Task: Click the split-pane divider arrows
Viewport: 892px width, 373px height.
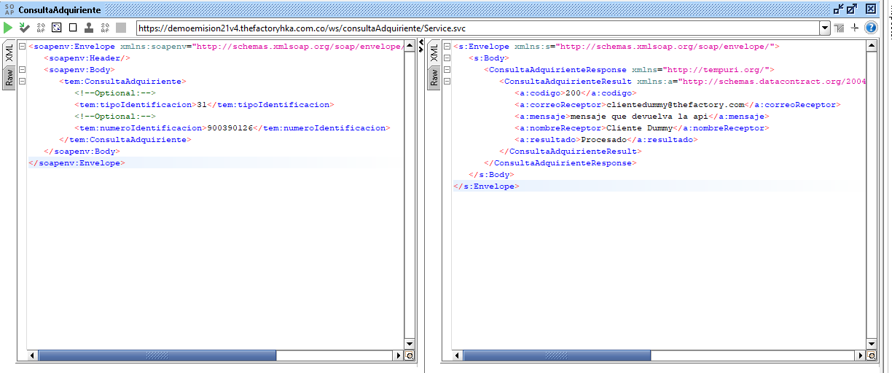Action: pos(420,46)
